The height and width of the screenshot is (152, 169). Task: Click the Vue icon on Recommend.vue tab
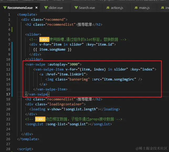pos(5,8)
